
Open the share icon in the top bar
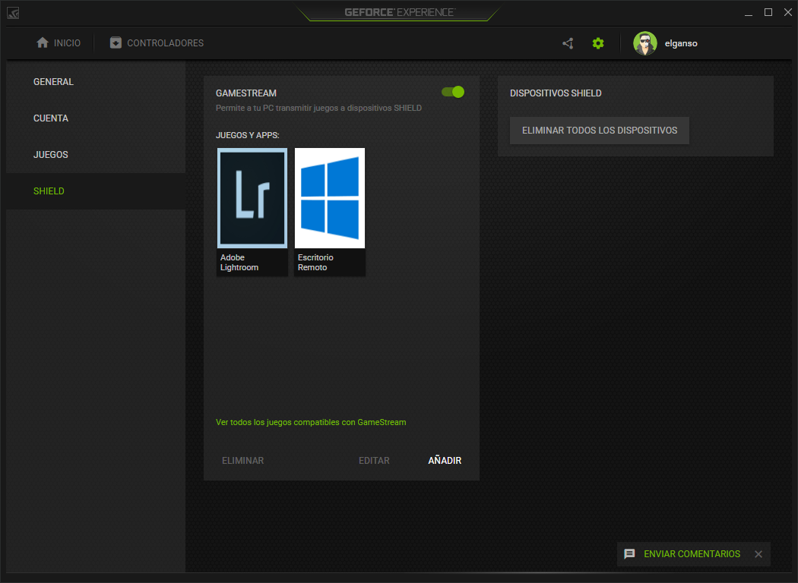click(568, 43)
